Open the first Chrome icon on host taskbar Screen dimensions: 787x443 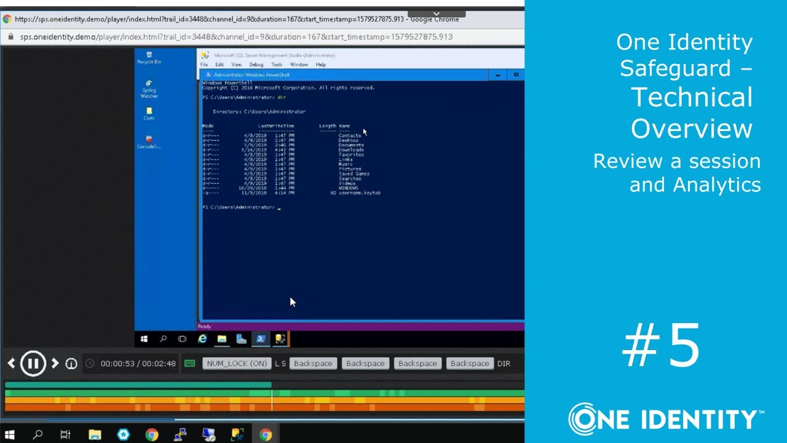pyautogui.click(x=152, y=435)
